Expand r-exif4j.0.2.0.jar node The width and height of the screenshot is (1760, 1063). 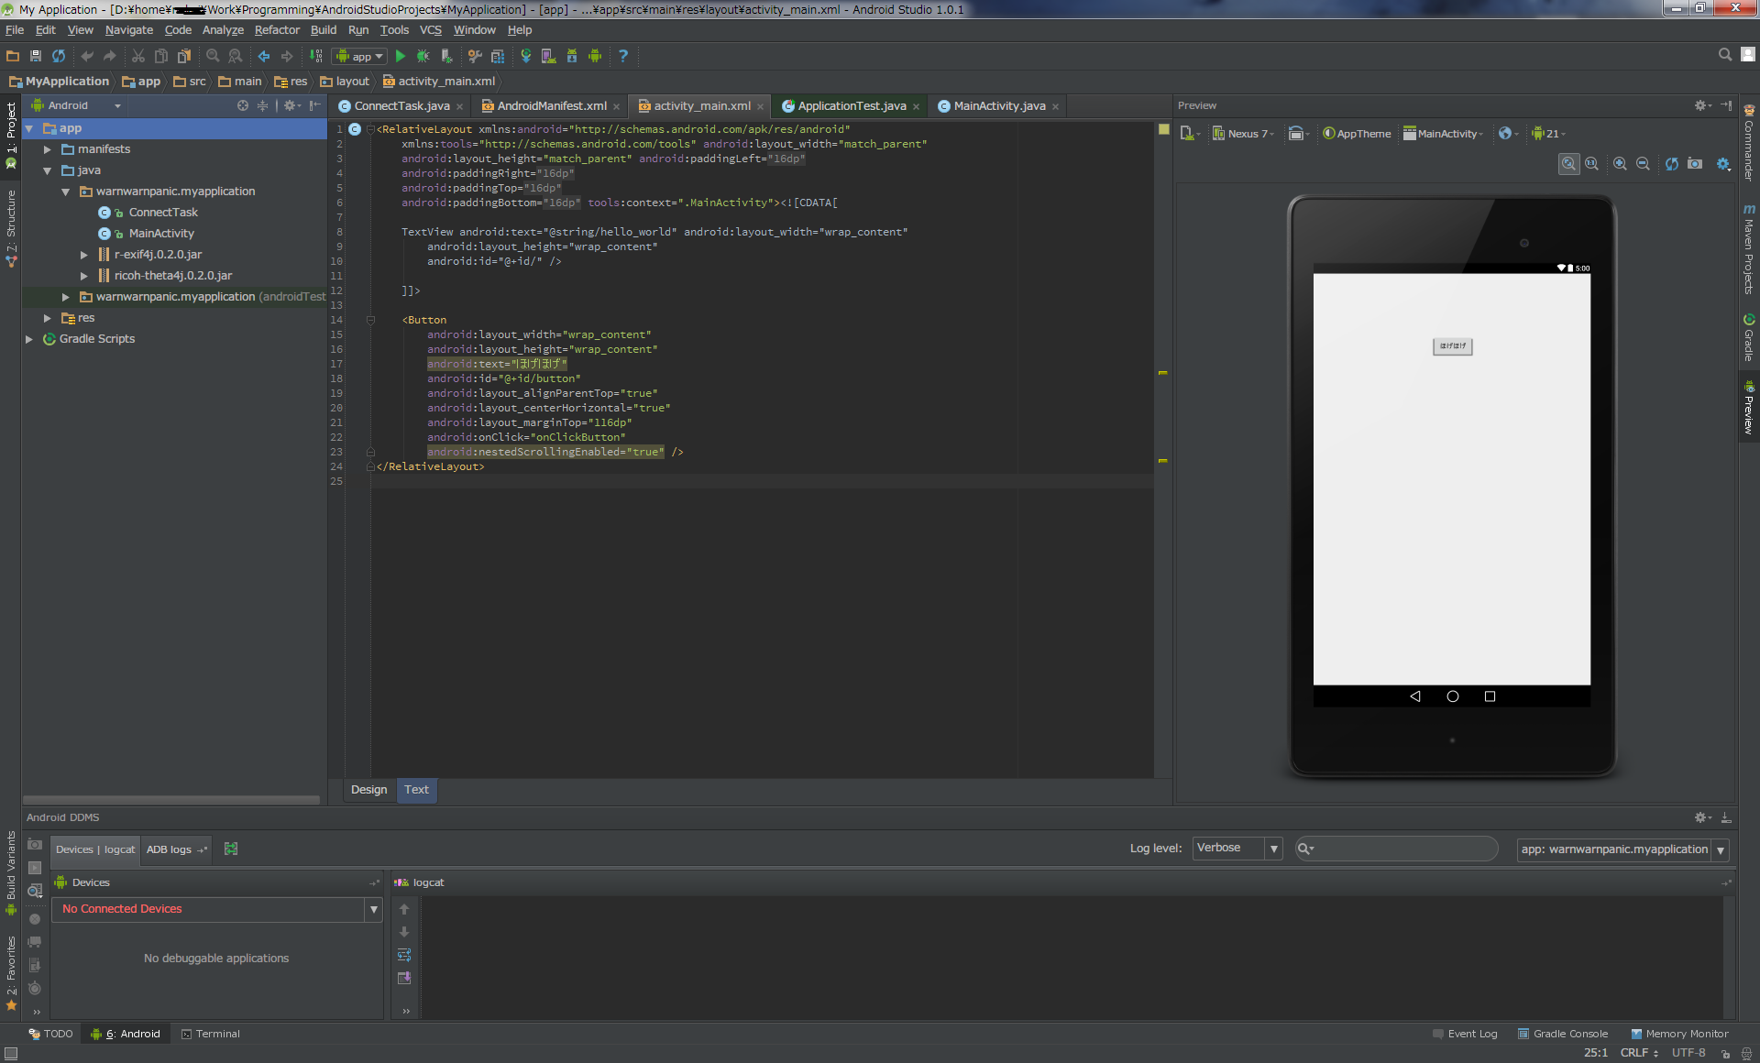click(x=84, y=255)
